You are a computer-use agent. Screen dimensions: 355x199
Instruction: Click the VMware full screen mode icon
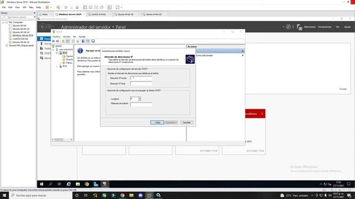coord(96,7)
